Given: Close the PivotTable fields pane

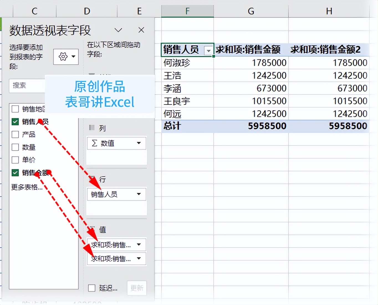Looking at the screenshot, I should [141, 30].
